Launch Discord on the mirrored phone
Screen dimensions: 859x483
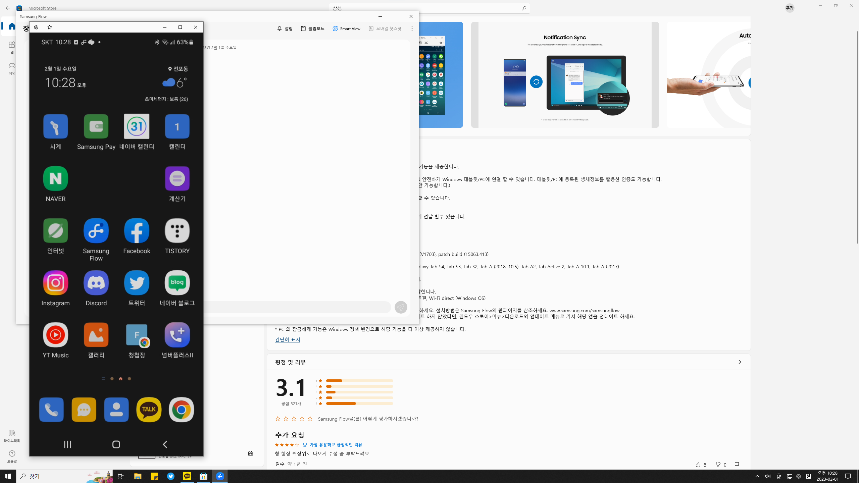pyautogui.click(x=96, y=283)
